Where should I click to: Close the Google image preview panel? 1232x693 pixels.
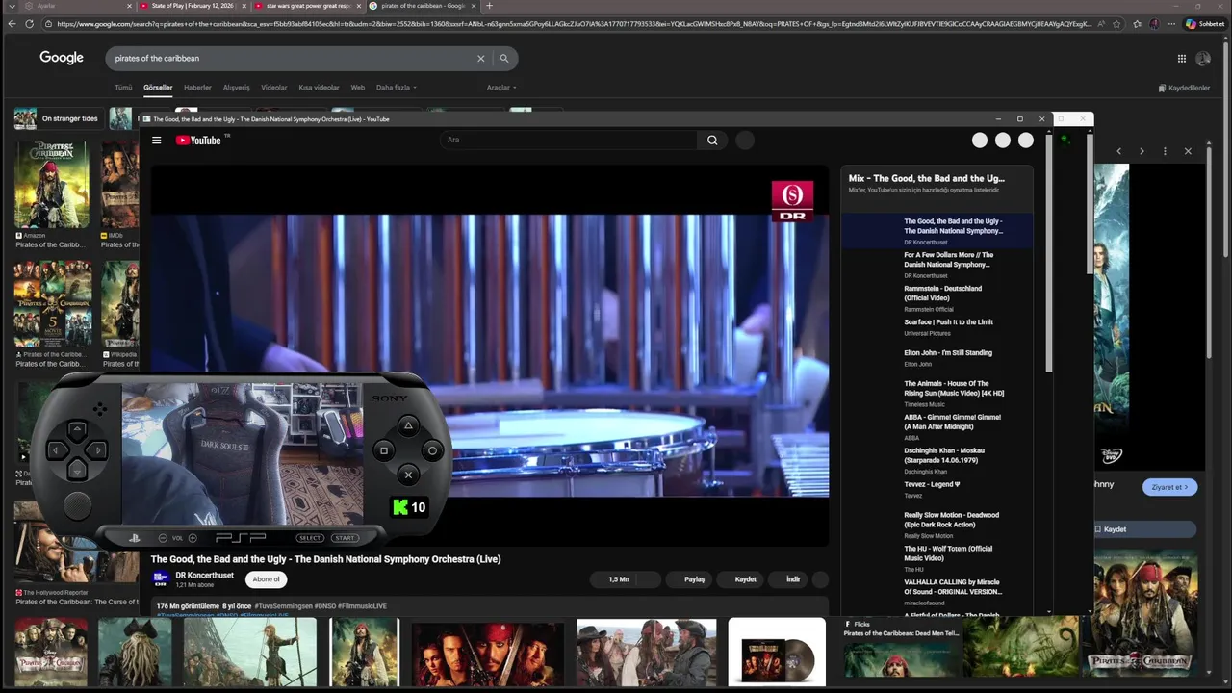pos(1188,151)
